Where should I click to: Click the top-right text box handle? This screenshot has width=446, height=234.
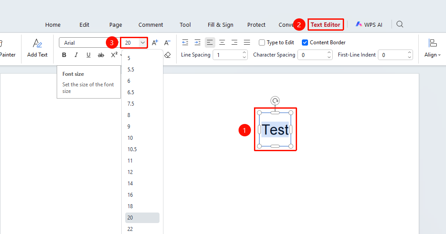(x=291, y=113)
